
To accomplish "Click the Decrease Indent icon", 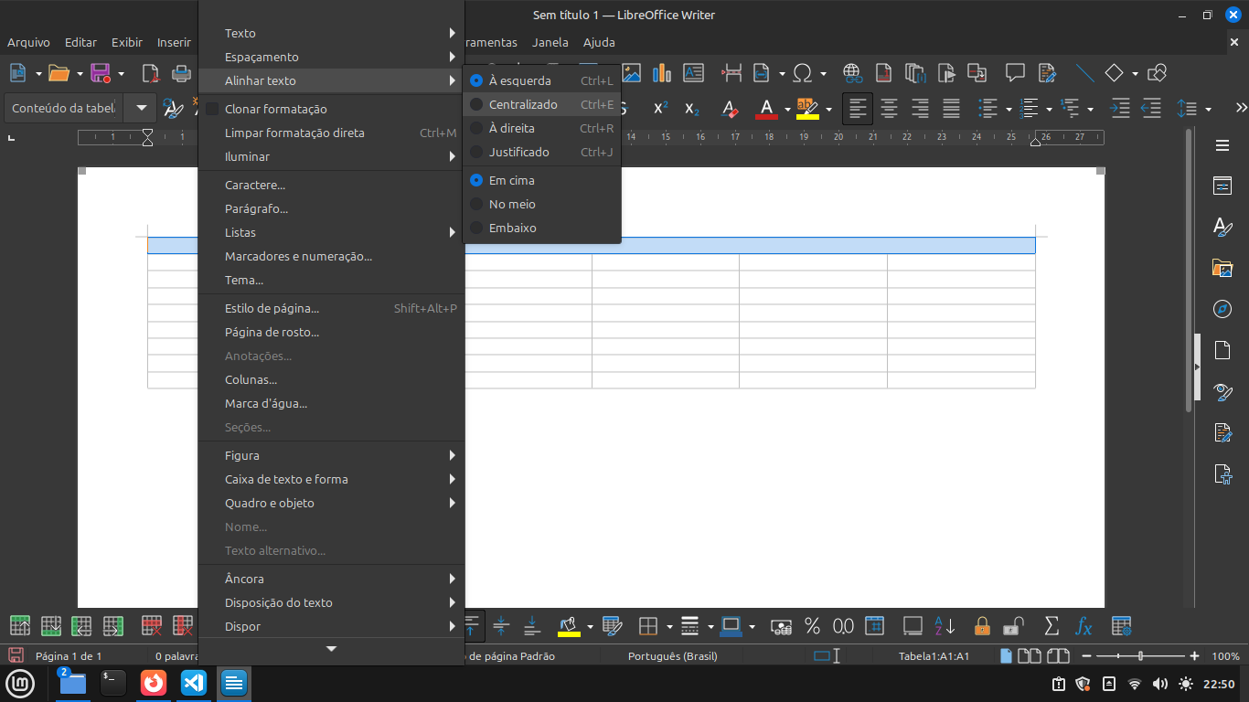I will [1151, 109].
